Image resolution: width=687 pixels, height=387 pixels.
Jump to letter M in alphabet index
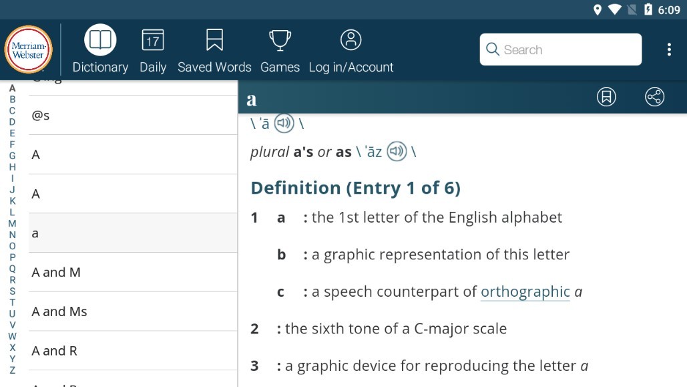point(12,223)
